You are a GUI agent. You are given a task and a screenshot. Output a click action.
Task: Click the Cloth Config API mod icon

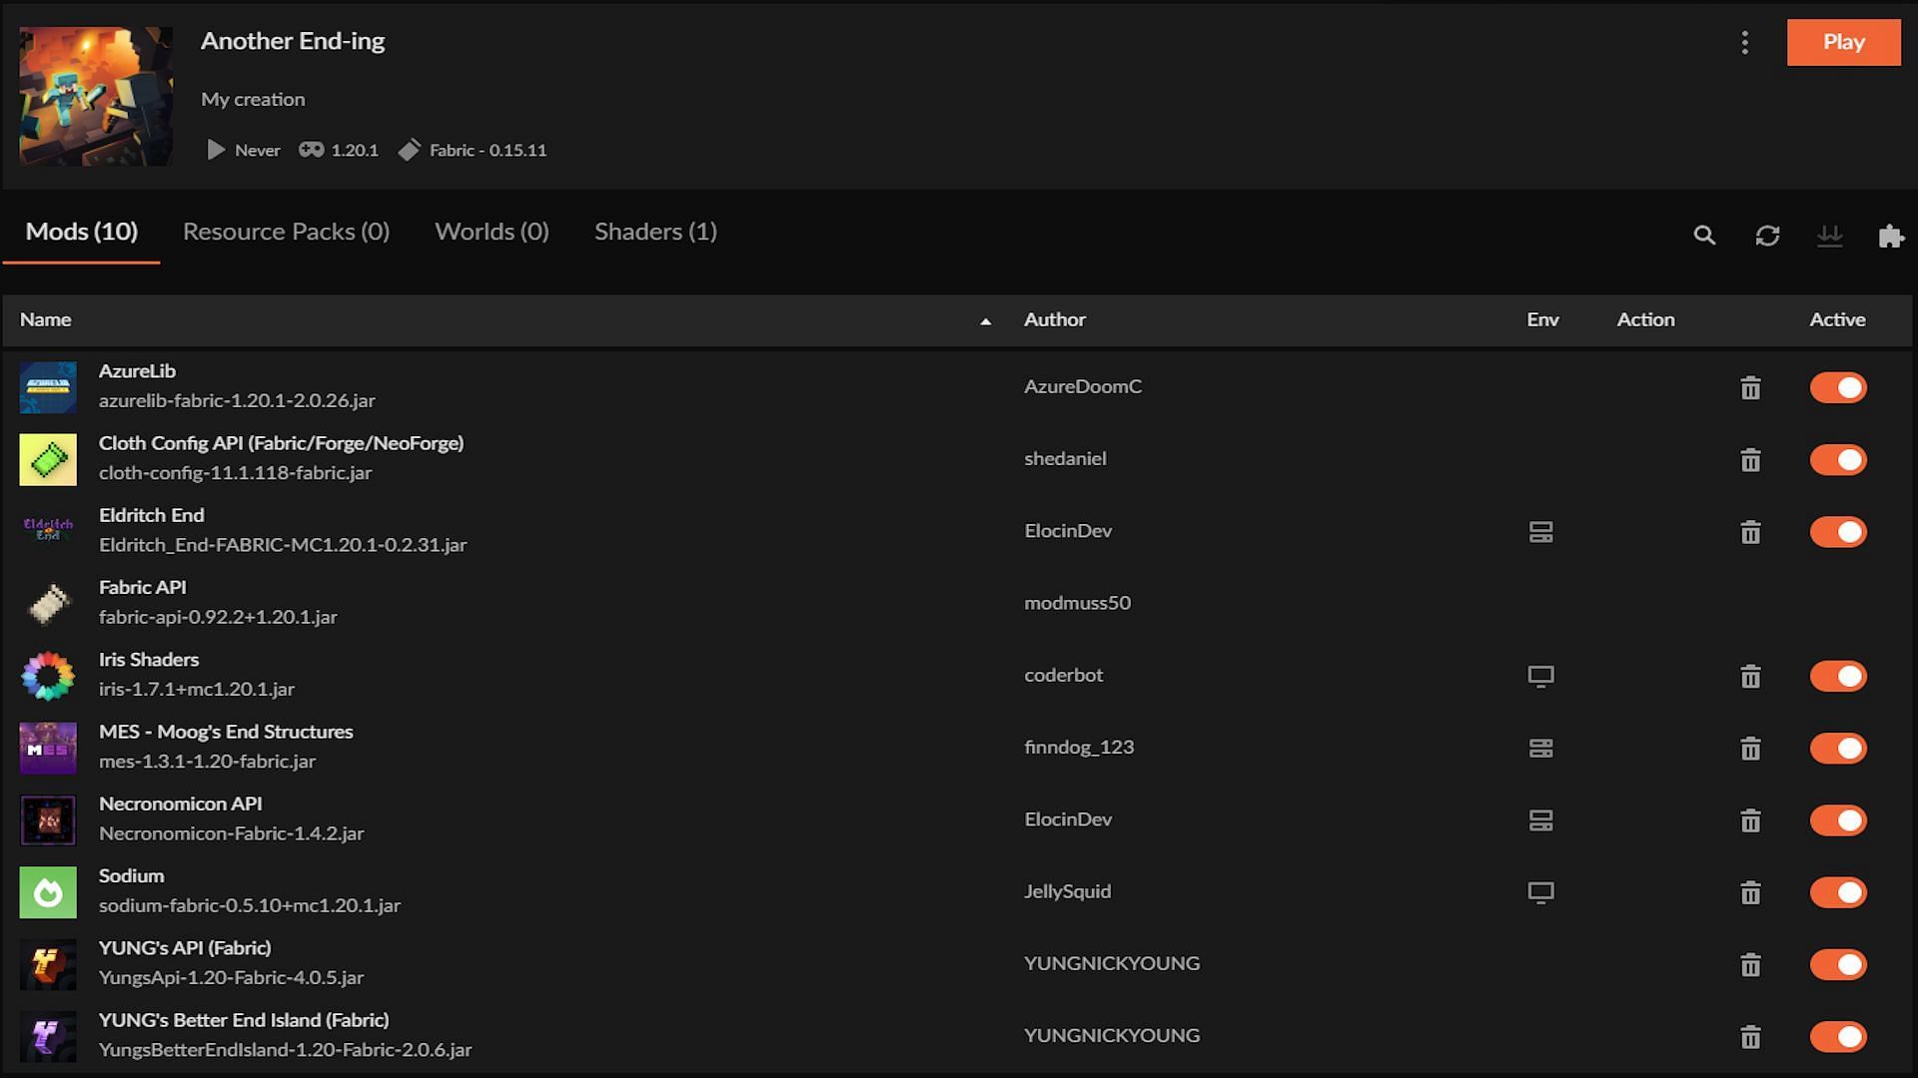point(48,459)
